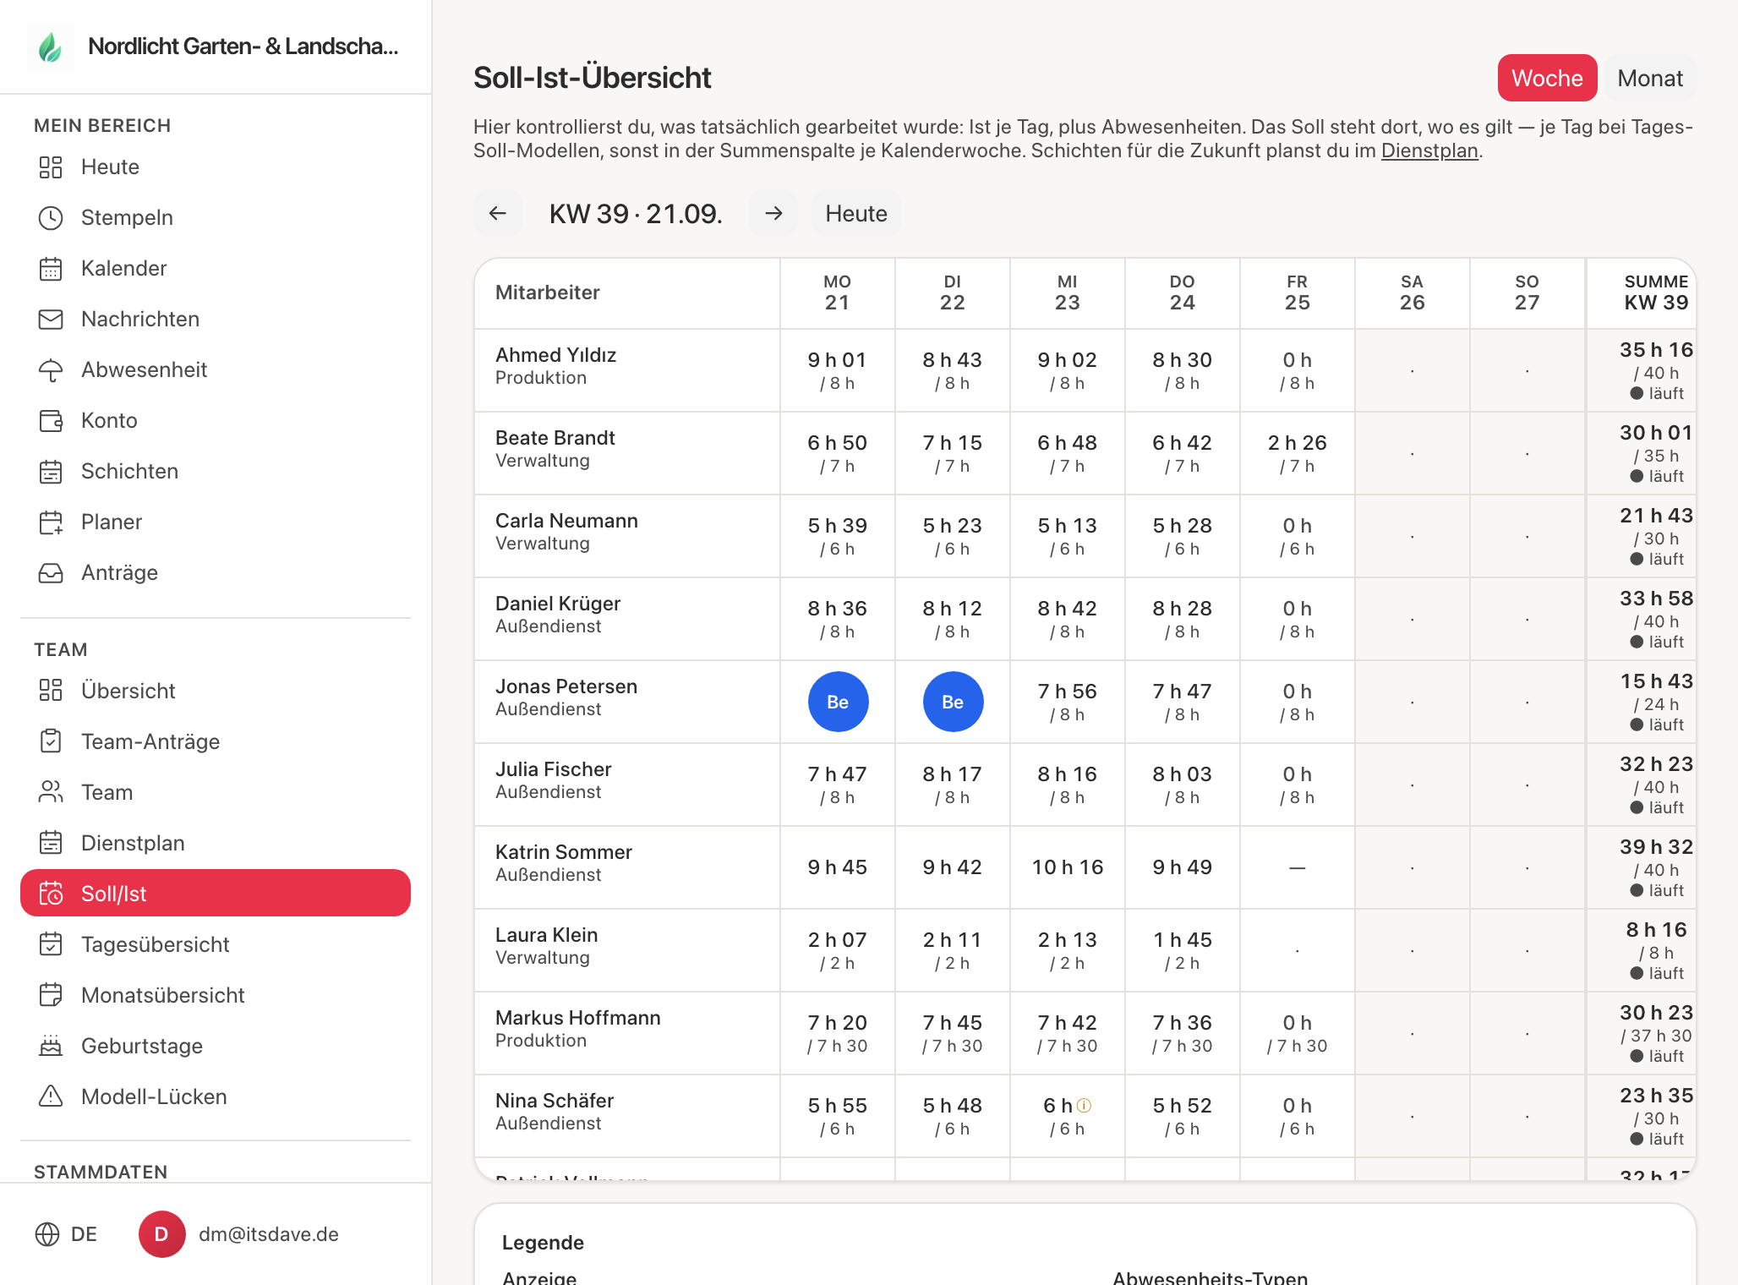
Task: Open Heute dashboard icon in sidebar
Action: tap(51, 167)
